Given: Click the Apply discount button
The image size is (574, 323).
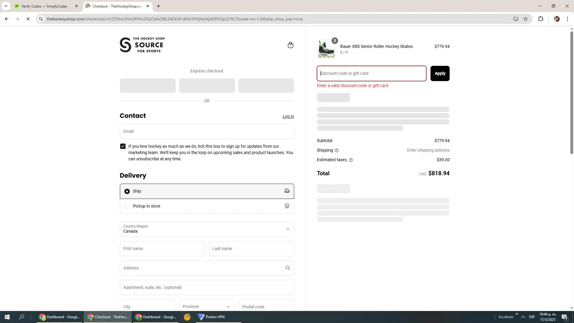Looking at the screenshot, I should pyautogui.click(x=440, y=73).
